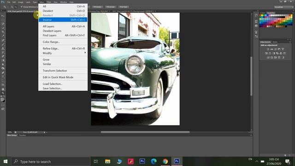Viewport: 295px width, 166px height.
Task: Open the collapsed History panel icon
Action: point(256,15)
